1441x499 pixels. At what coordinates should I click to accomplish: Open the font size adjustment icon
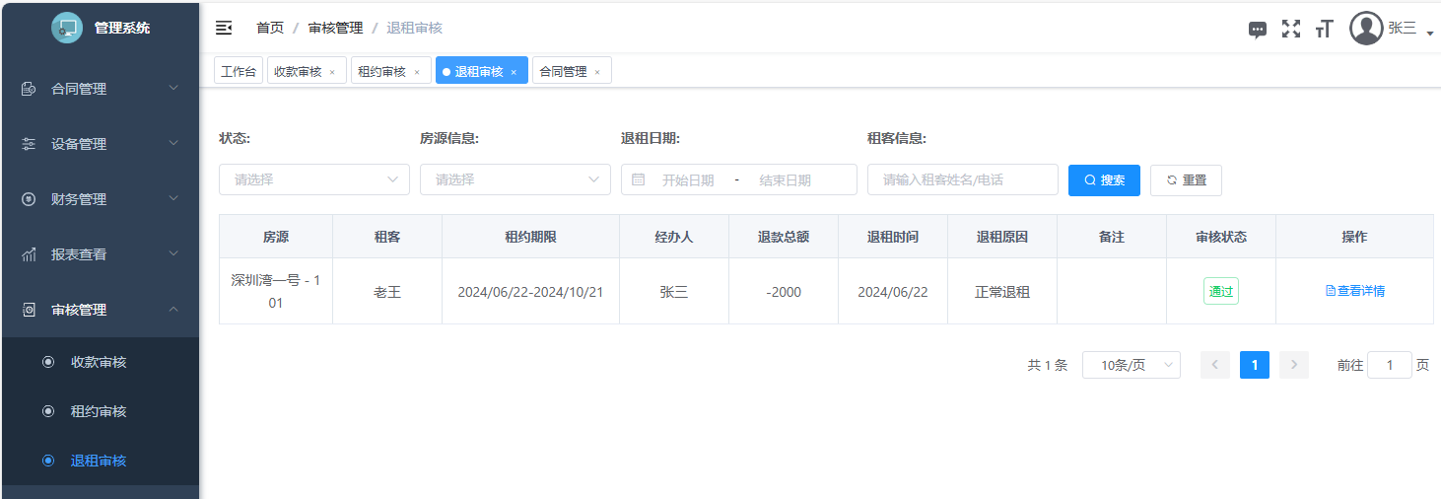click(x=1324, y=29)
